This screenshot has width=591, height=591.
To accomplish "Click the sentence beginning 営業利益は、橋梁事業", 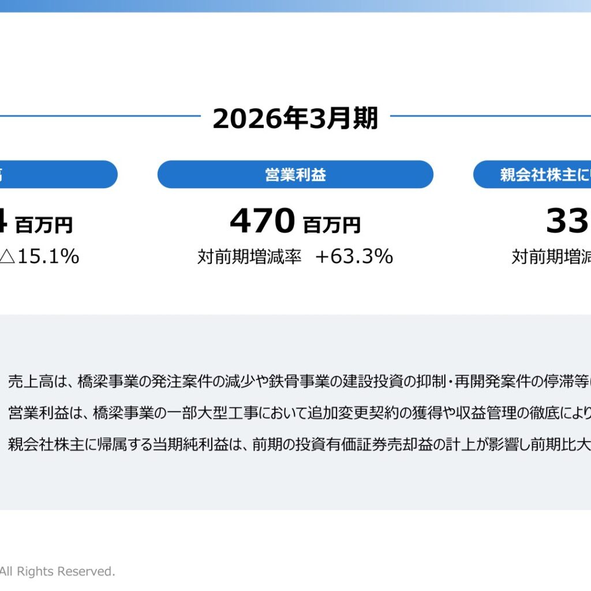I will 300,413.
